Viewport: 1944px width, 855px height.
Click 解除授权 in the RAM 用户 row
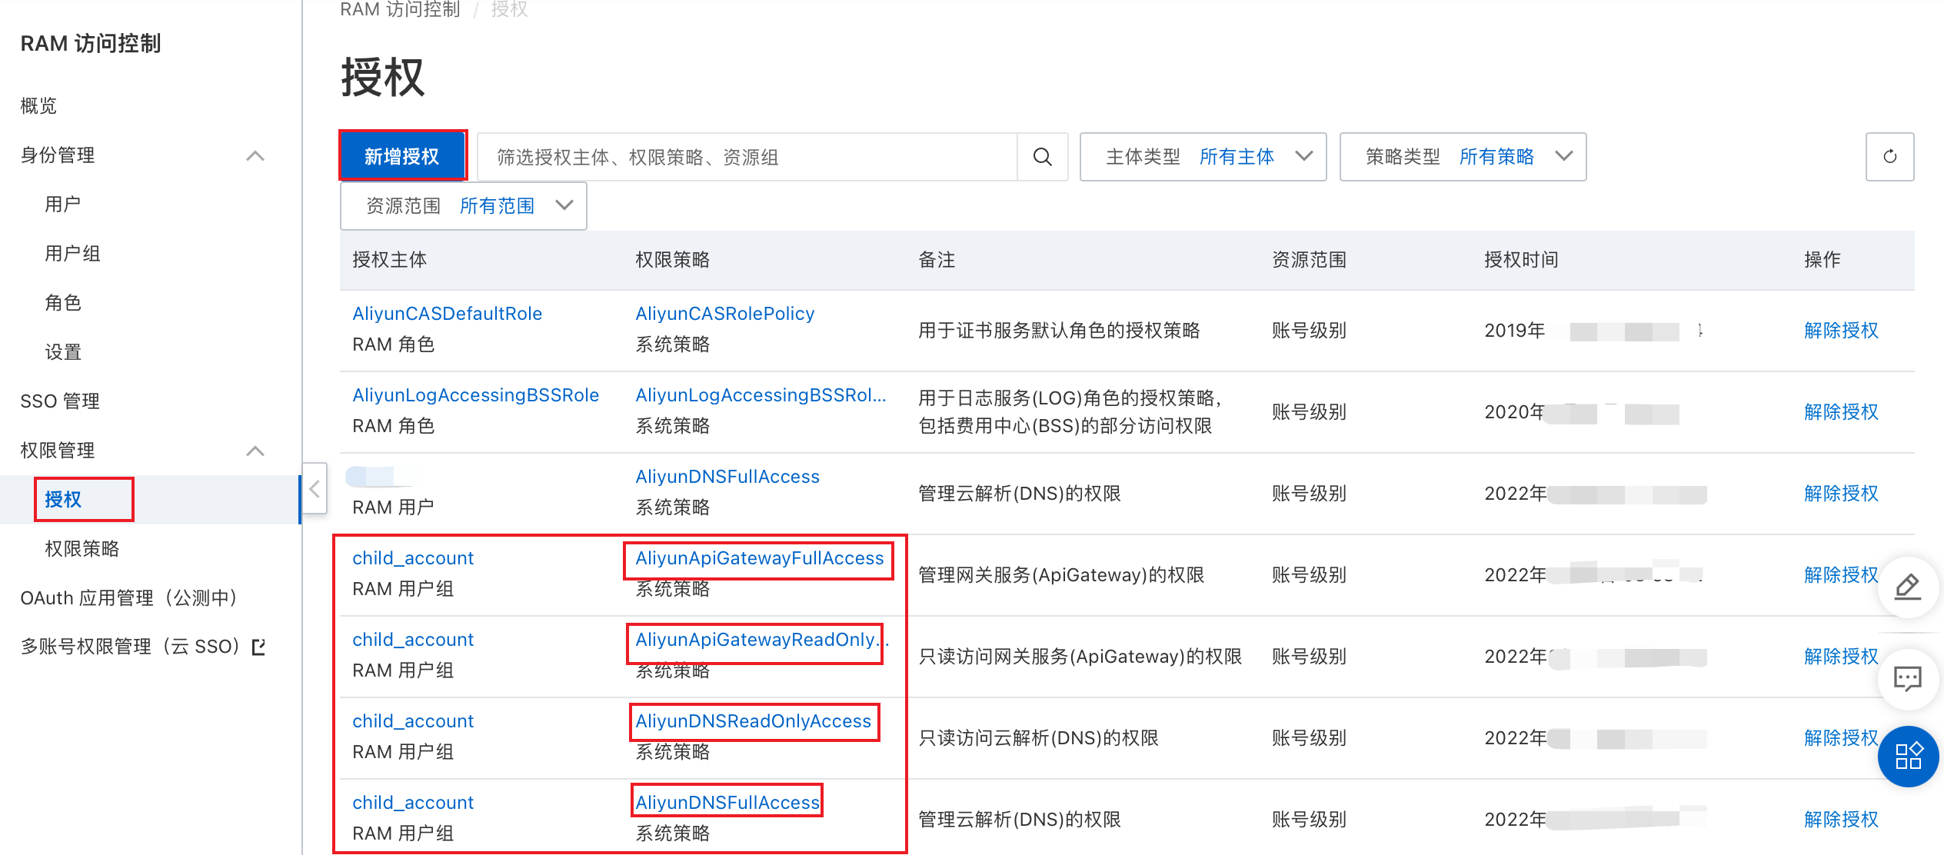point(1841,494)
